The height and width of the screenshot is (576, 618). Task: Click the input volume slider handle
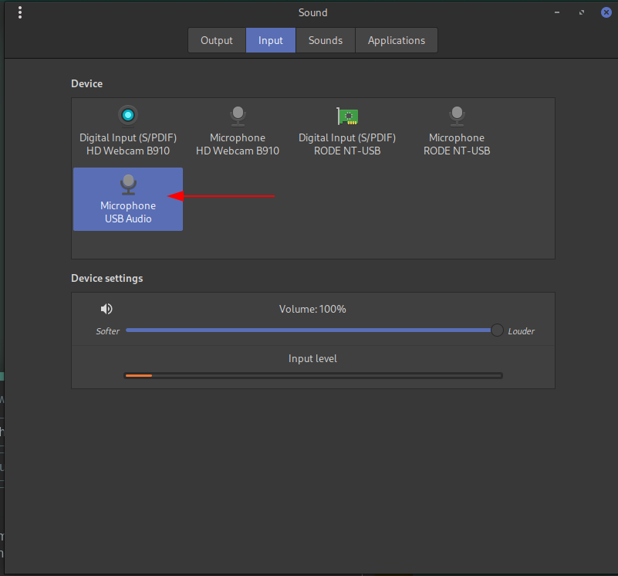pos(497,330)
